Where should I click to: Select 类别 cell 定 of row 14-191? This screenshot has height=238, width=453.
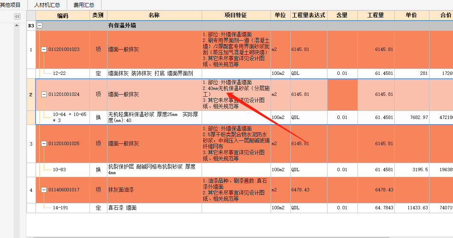pyautogui.click(x=98, y=208)
